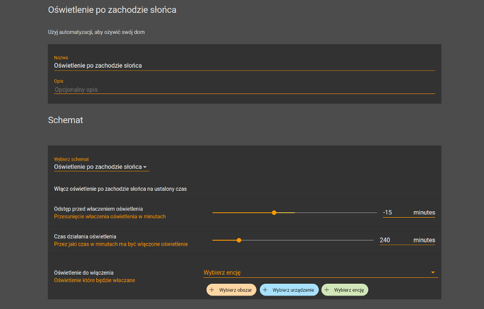Click the -15 minutes value field
Image resolution: width=484 pixels, height=309 pixels.
click(x=409, y=212)
